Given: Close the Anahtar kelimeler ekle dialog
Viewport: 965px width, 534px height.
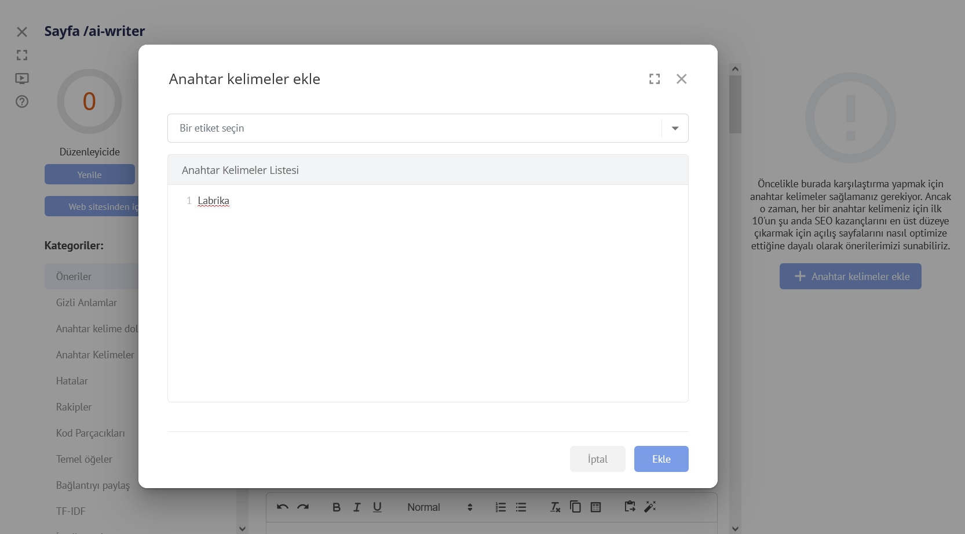Looking at the screenshot, I should 681,79.
